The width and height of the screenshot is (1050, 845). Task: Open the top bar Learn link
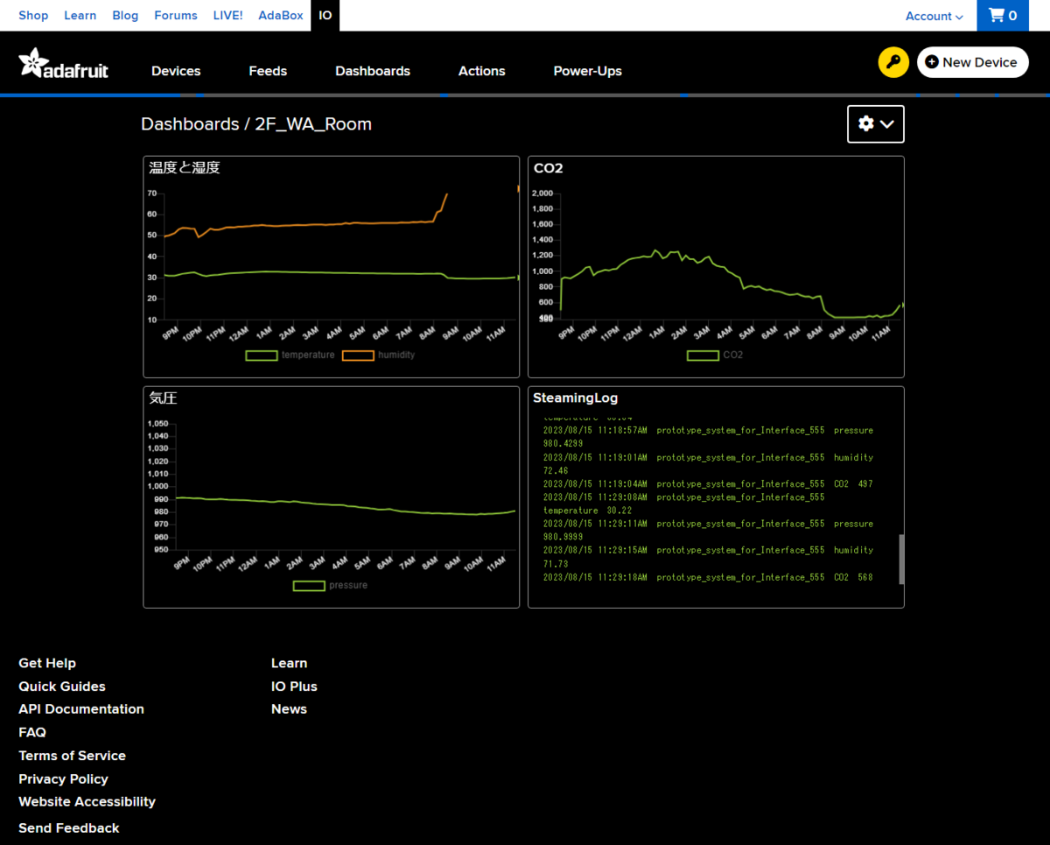click(80, 15)
